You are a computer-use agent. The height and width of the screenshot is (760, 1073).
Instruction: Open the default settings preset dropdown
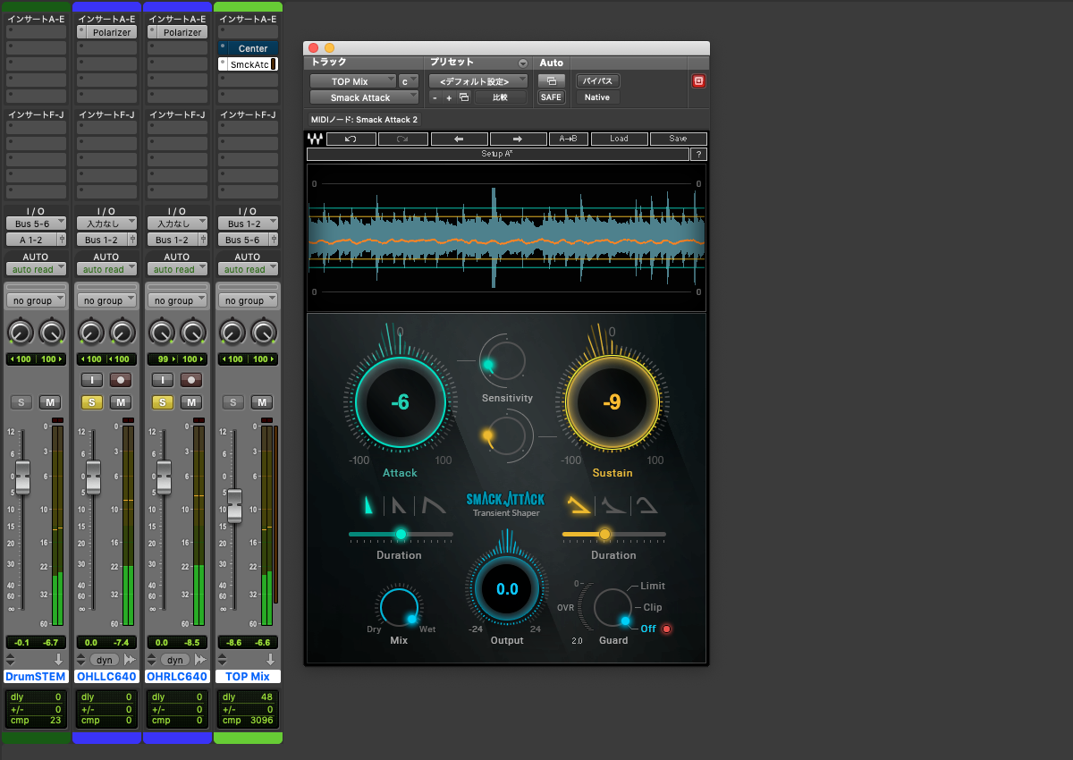(x=478, y=81)
